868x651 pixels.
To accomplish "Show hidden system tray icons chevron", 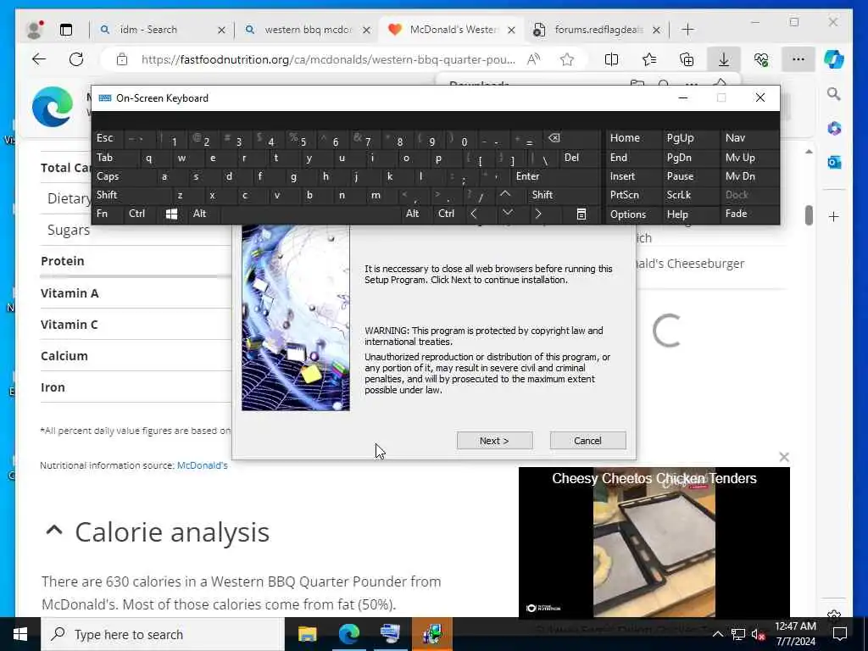I will (x=717, y=634).
